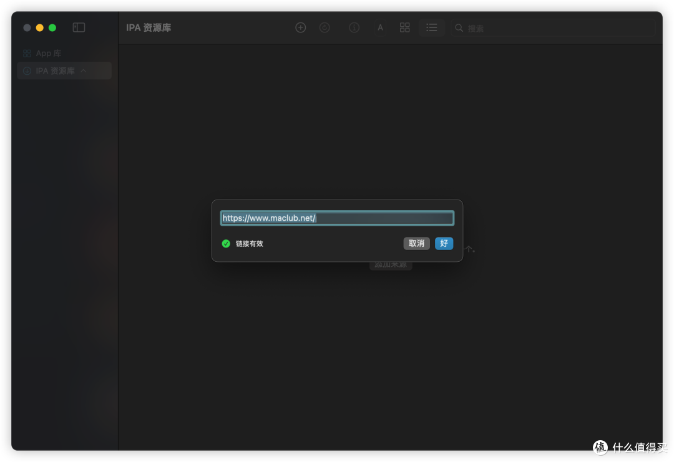Screen dimensions: 674x462
Task: Open the info icon in toolbar
Action: pyautogui.click(x=354, y=28)
